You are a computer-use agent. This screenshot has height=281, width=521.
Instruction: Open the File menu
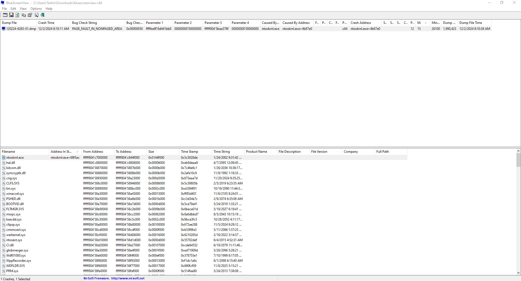pyautogui.click(x=4, y=9)
